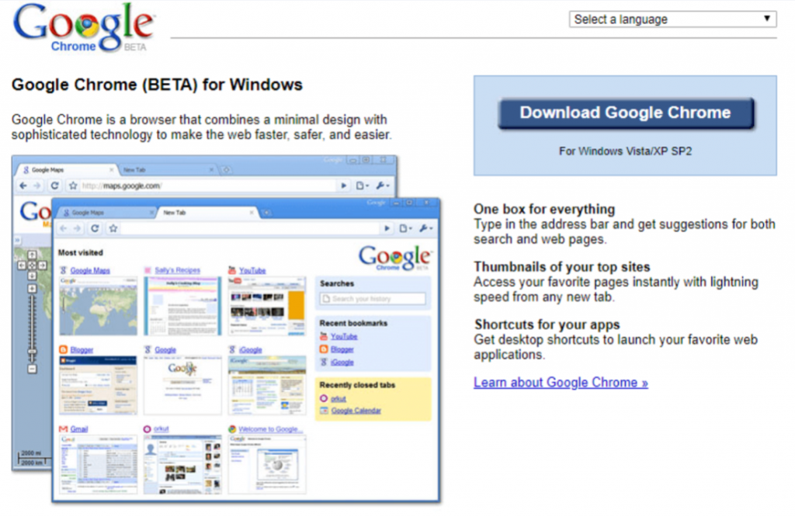Open the Google Maps most visited thumbnail

click(x=98, y=306)
